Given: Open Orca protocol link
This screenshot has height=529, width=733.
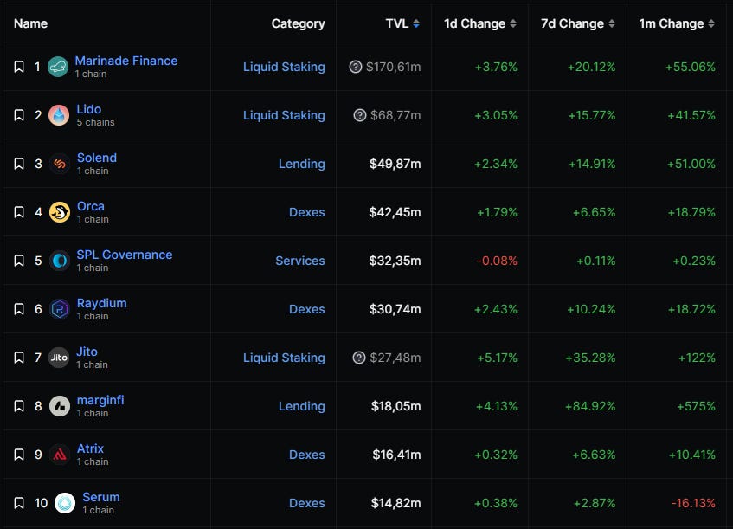Looking at the screenshot, I should coord(91,206).
